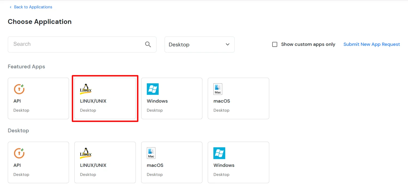Click the Choose Application heading
This screenshot has height=189, width=408.
coord(40,22)
